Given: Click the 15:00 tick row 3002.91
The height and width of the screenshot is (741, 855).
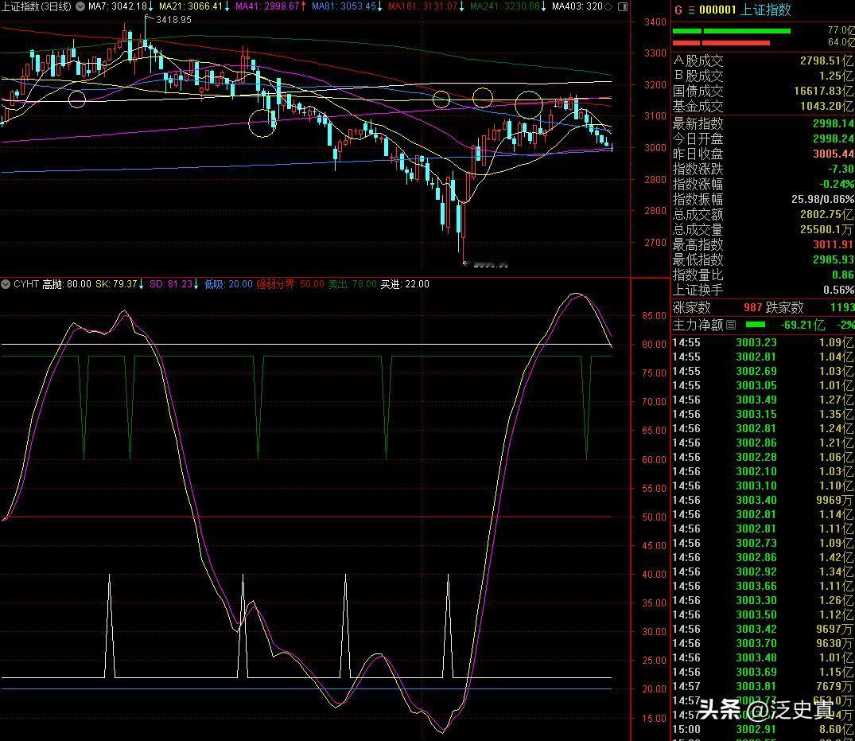Looking at the screenshot, I should pos(763,730).
